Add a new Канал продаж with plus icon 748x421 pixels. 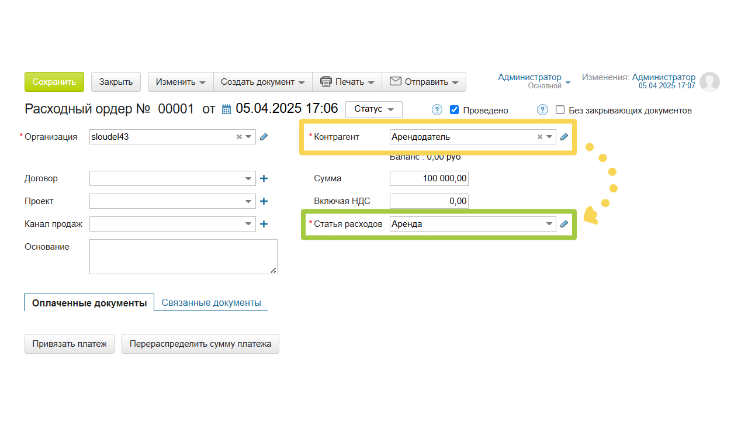[264, 224]
